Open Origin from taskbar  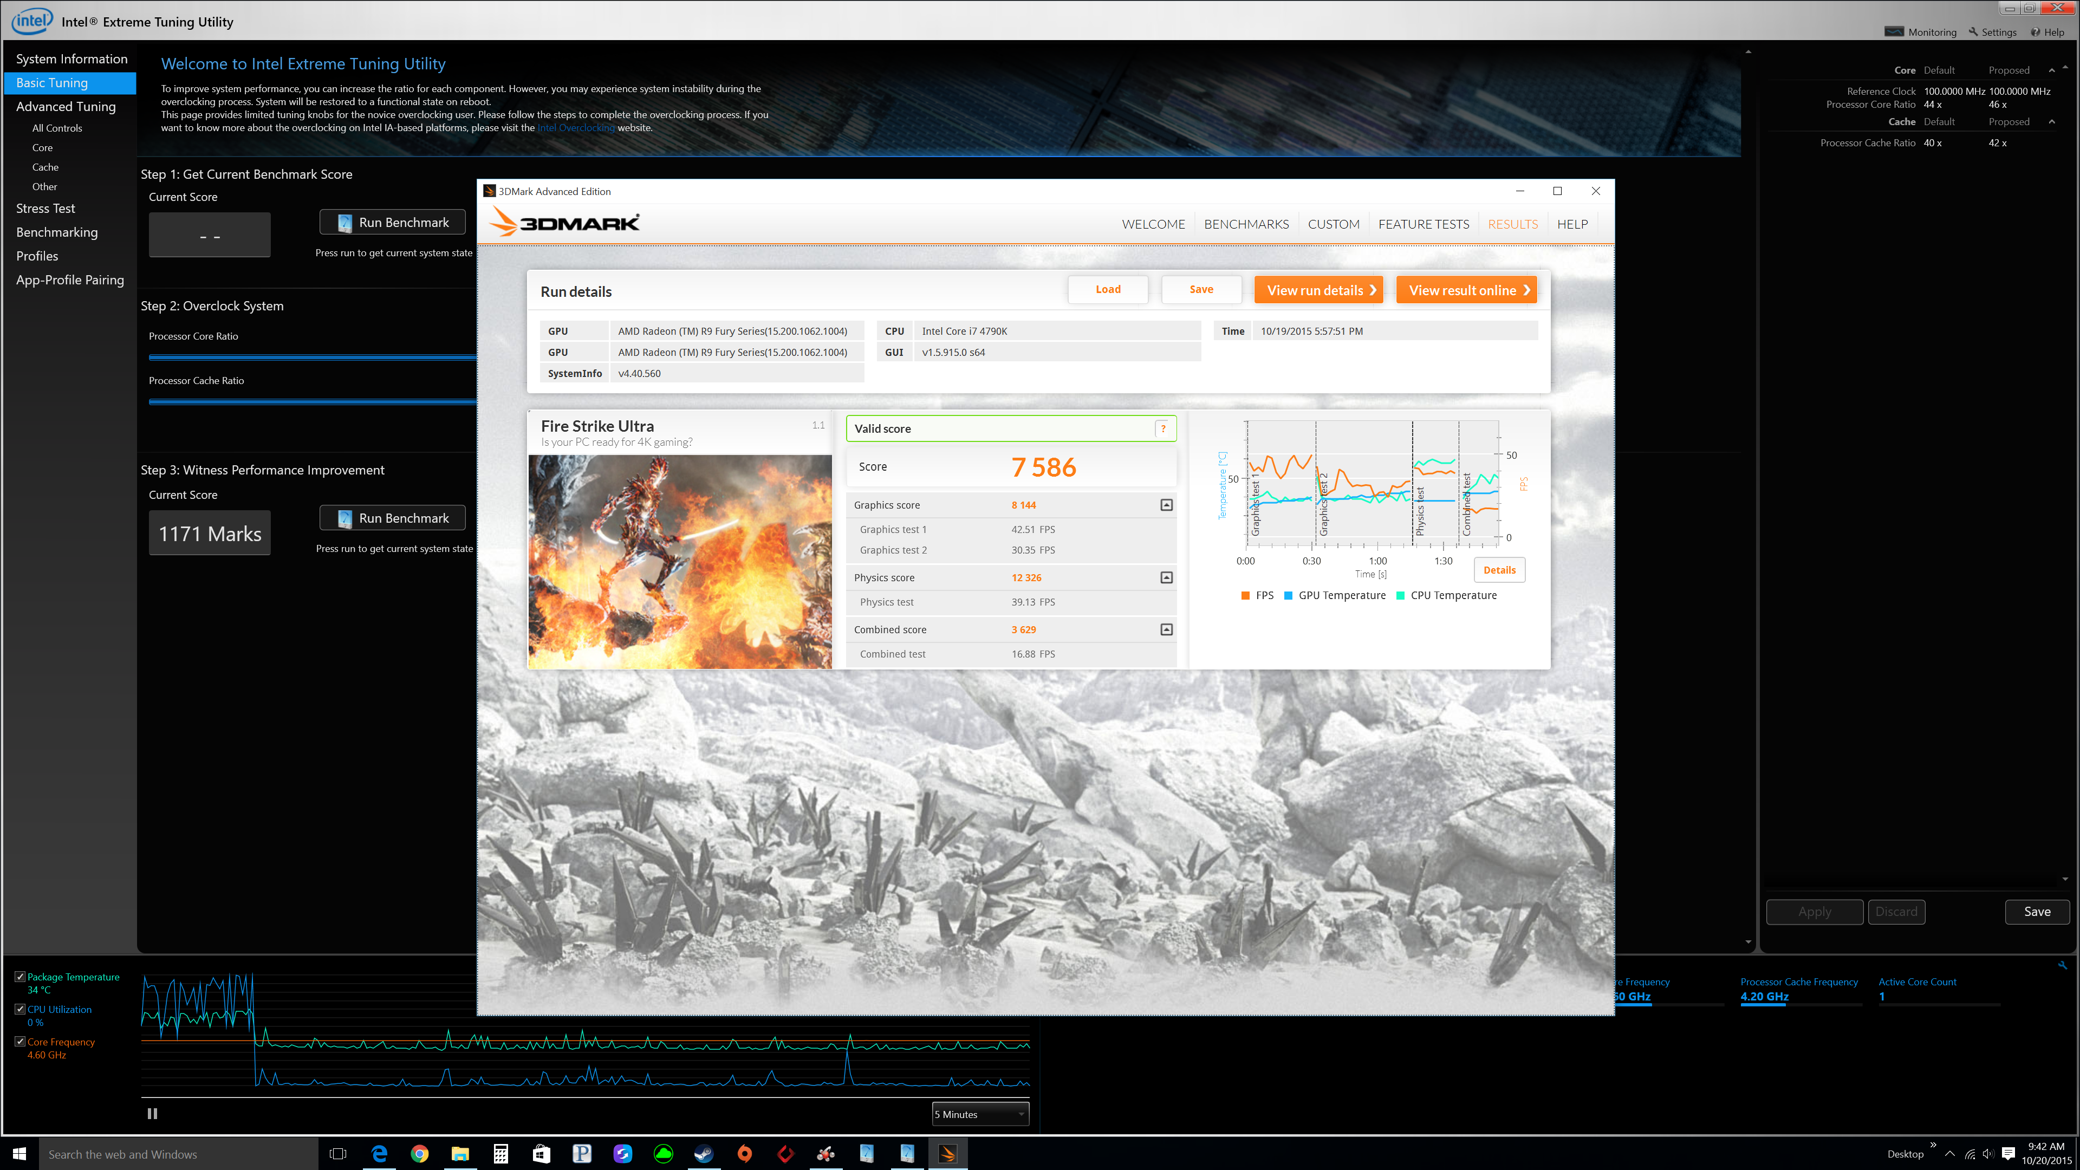[744, 1154]
